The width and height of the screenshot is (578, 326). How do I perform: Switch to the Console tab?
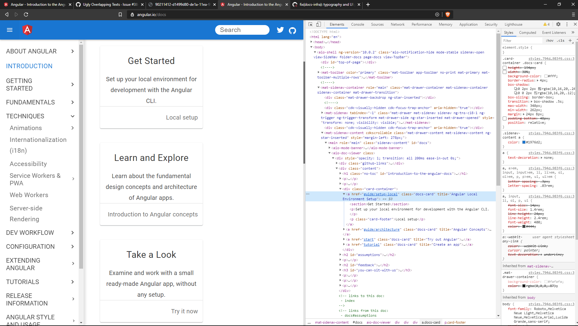tap(357, 24)
